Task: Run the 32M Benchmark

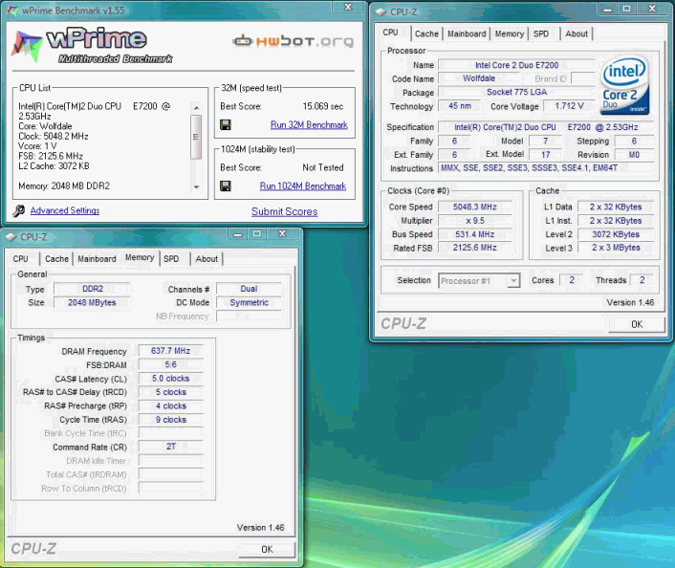Action: [309, 125]
